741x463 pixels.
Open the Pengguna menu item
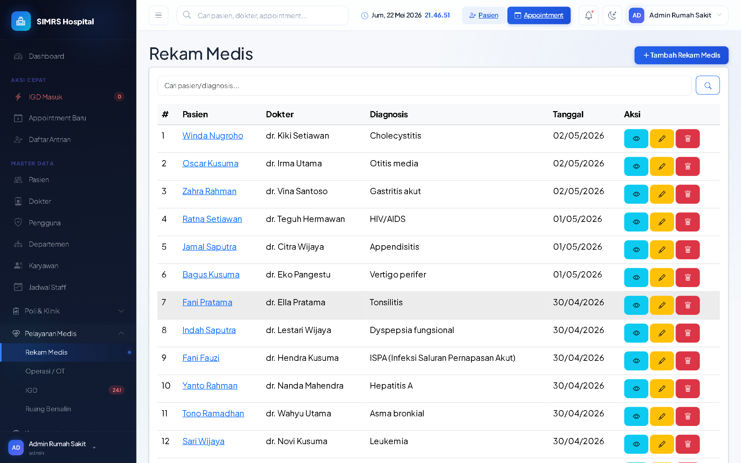pyautogui.click(x=68, y=223)
